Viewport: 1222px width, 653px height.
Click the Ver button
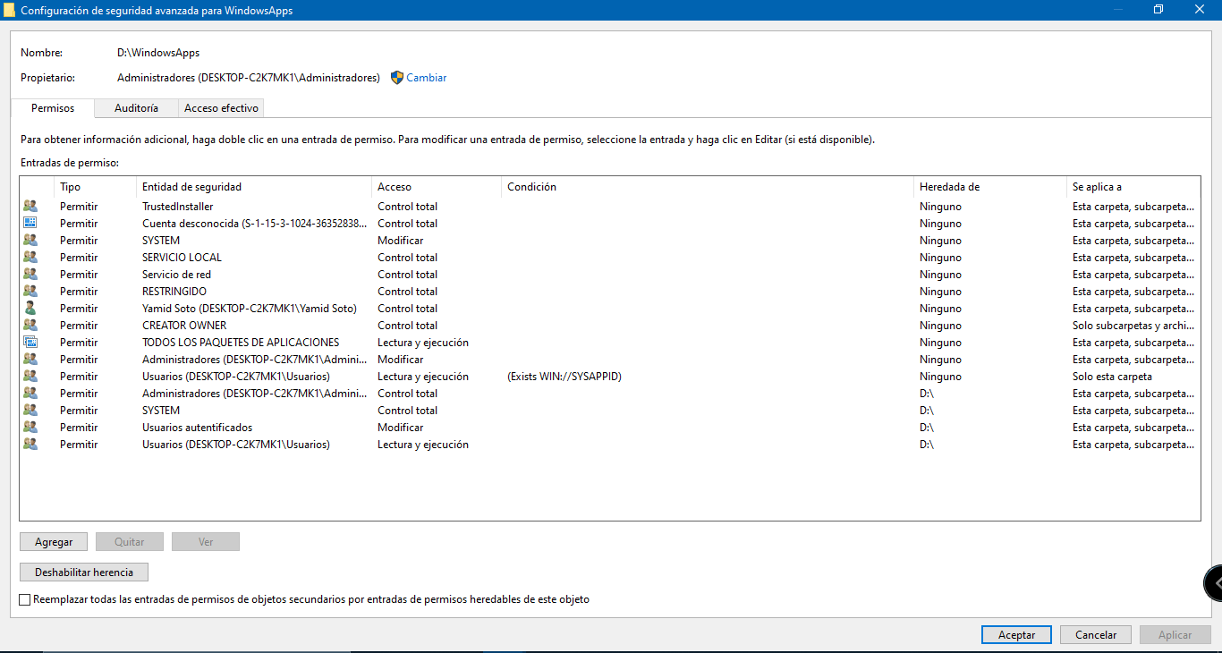click(206, 542)
